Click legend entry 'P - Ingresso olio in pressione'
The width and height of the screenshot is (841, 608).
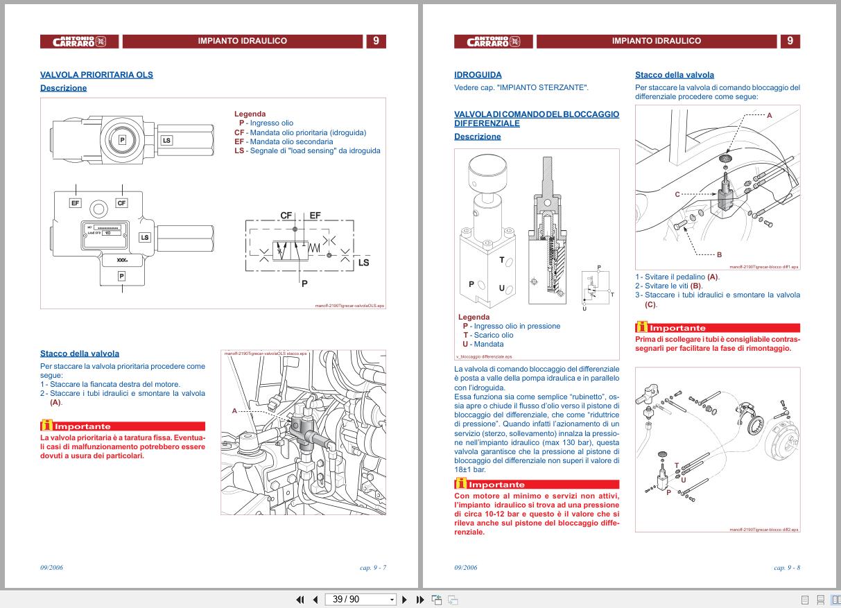(x=512, y=326)
